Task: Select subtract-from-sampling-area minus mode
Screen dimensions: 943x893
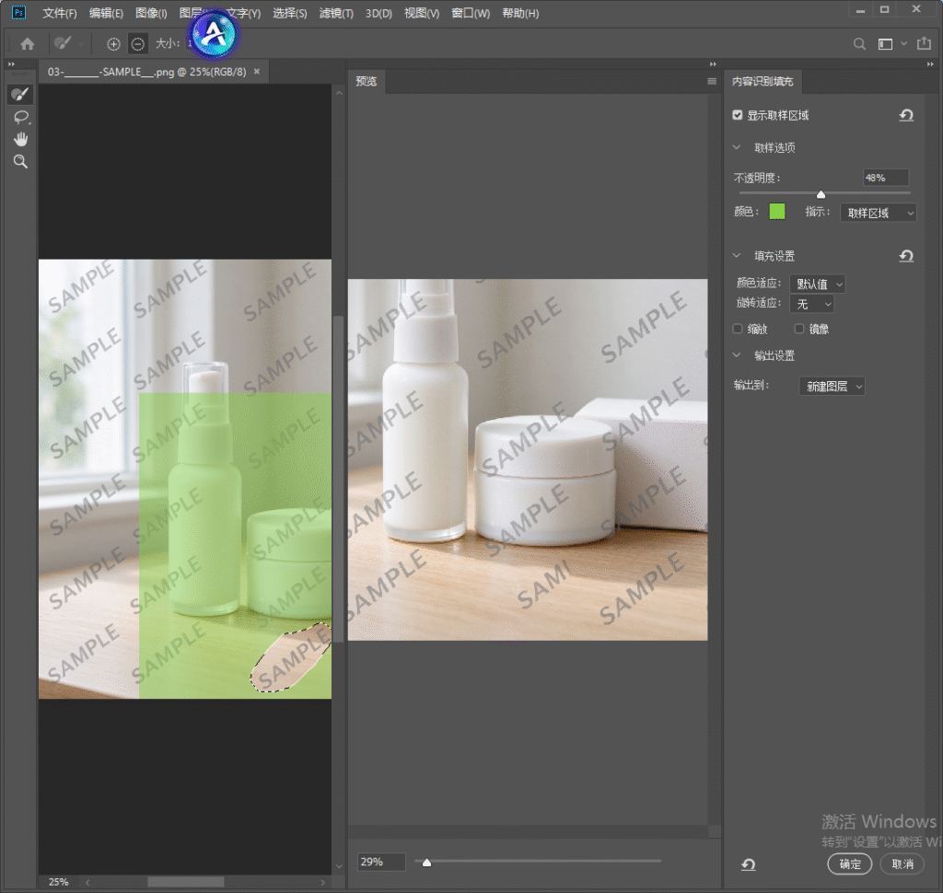Action: coord(138,44)
